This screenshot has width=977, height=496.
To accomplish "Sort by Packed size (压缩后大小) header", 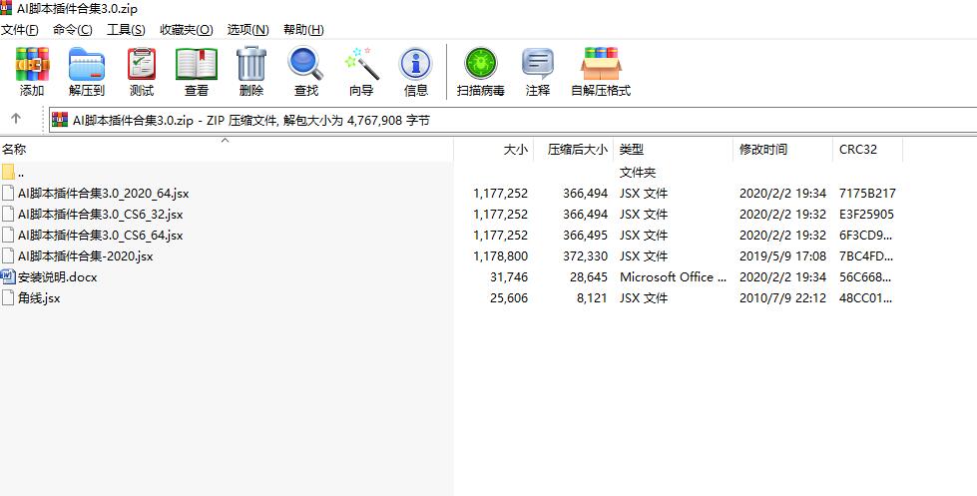I will coord(578,150).
